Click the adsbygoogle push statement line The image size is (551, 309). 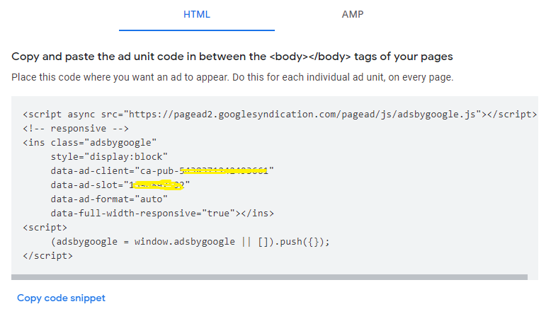[190, 242]
